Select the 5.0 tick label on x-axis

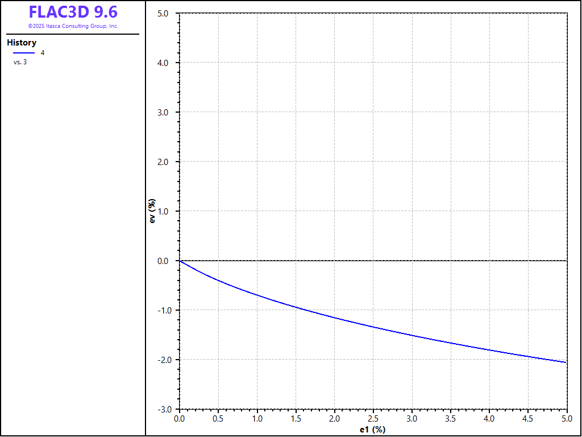567,419
